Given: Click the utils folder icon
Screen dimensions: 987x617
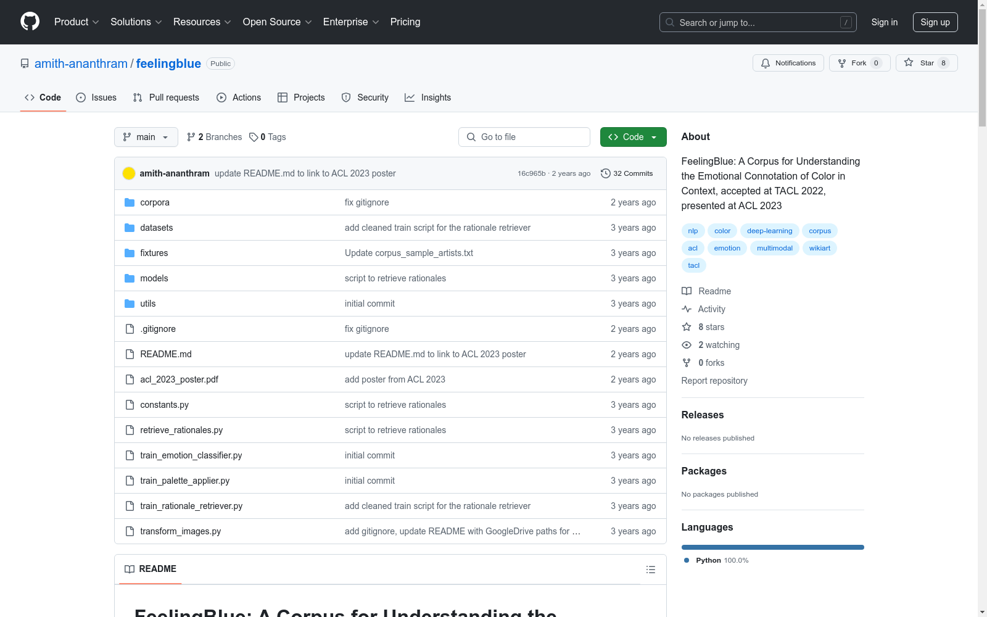Looking at the screenshot, I should coord(130,304).
